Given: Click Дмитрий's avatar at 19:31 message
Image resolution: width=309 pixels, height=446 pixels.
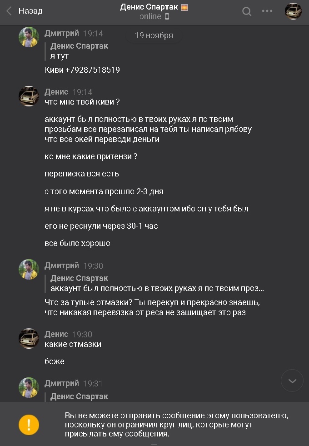Looking at the screenshot, I should (29, 388).
